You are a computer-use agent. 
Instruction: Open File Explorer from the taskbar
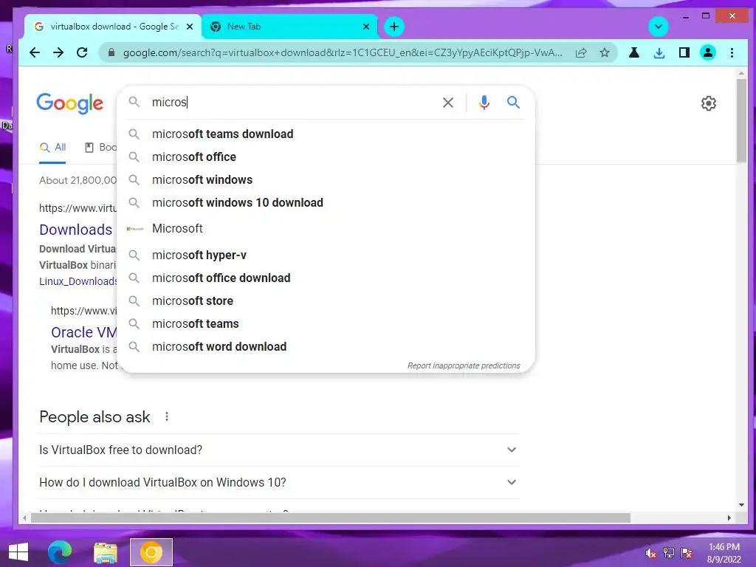105,552
